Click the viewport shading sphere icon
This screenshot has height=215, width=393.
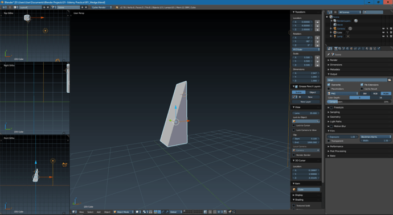[x=137, y=212]
